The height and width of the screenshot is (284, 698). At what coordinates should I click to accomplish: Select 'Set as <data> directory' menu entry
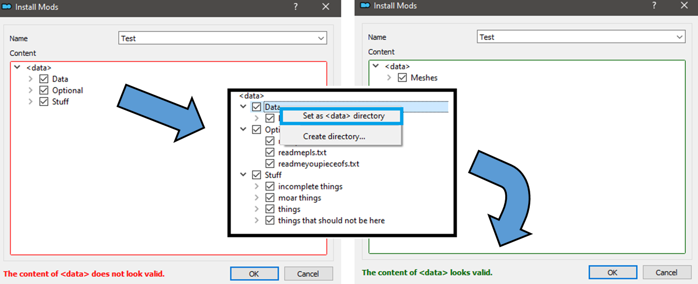click(x=343, y=116)
